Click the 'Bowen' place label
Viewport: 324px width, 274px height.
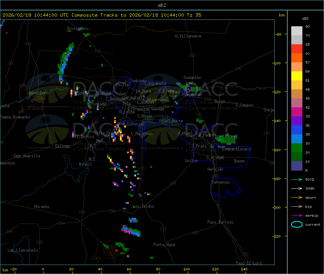(239, 161)
